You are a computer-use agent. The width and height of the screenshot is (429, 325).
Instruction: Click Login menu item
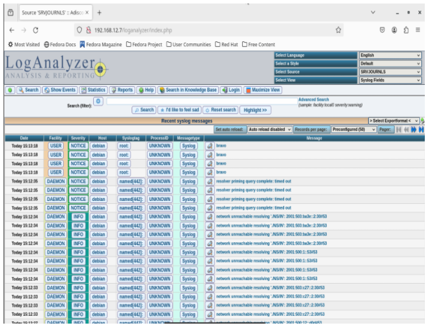[x=231, y=90]
